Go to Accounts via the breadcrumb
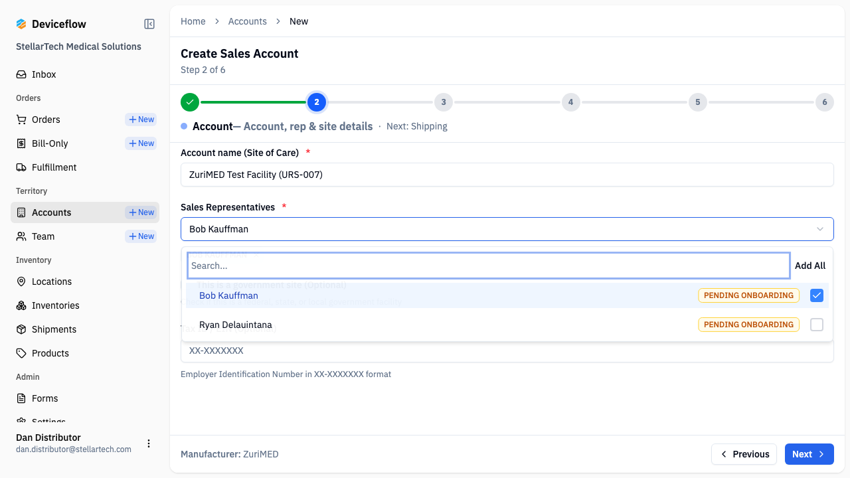Image resolution: width=850 pixels, height=478 pixels. 247,21
